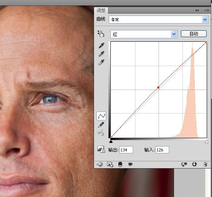Select the edit points curve tool
The image size is (212, 197).
click(x=101, y=116)
